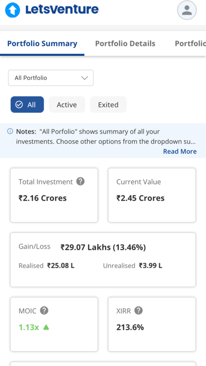Open the user profile avatar icon

[187, 10]
